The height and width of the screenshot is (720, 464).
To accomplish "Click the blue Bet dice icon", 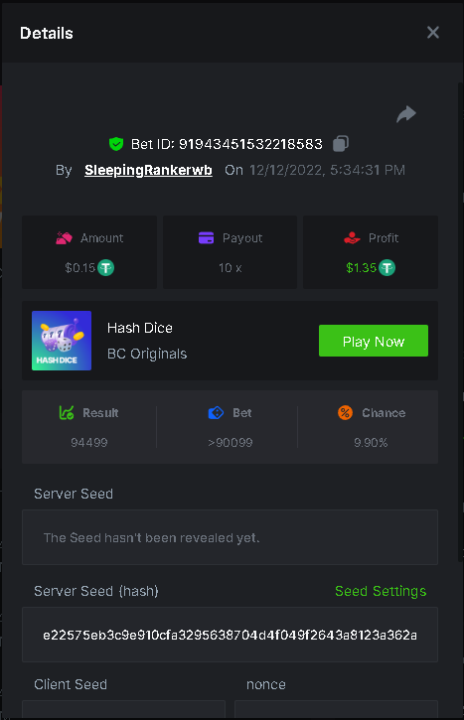I will pyautogui.click(x=216, y=413).
